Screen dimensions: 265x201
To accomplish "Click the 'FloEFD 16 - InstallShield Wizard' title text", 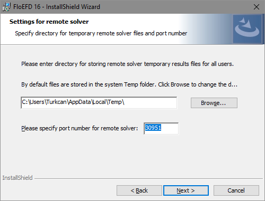I will click(57, 7).
